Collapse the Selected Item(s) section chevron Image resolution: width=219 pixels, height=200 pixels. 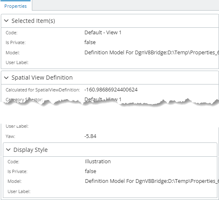[7, 21]
